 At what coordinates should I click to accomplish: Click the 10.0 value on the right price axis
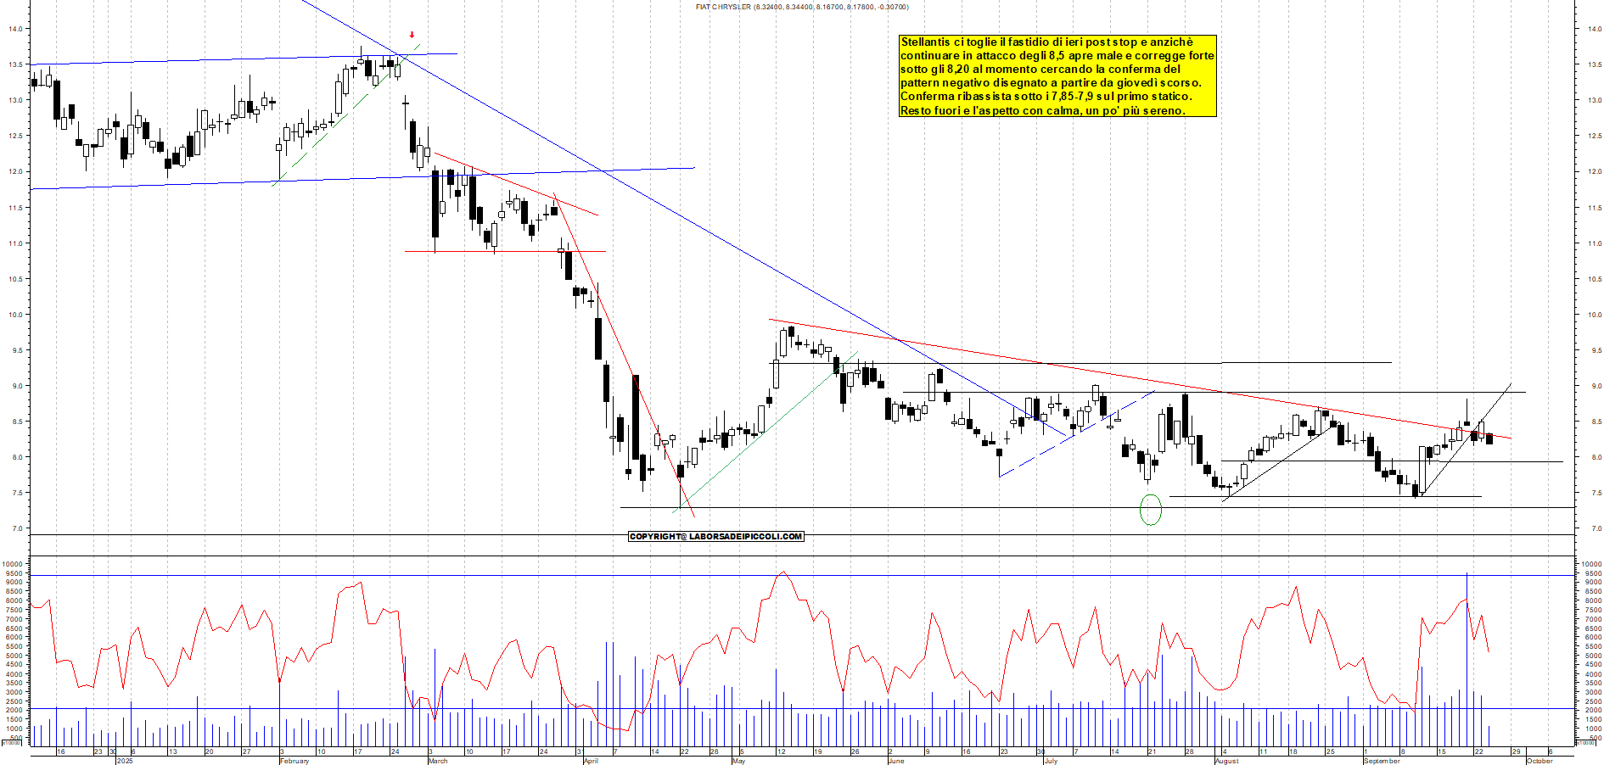coord(1595,315)
